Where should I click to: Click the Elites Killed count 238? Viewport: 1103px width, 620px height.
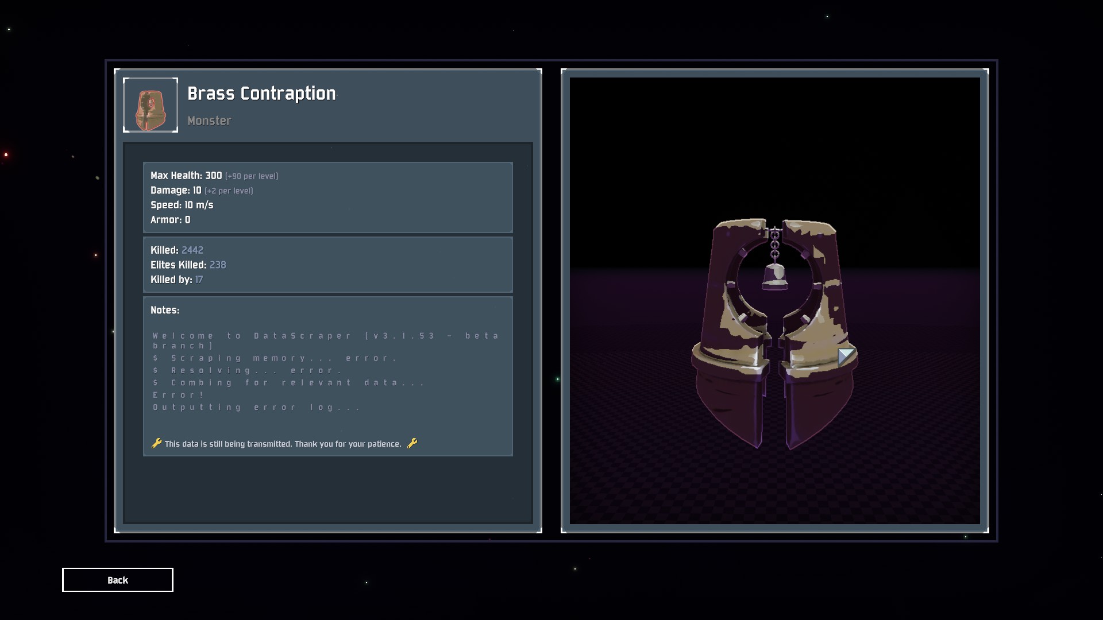click(217, 265)
